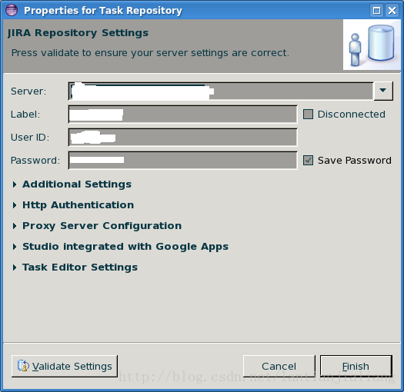Uncheck the Save Password checkbox
The image size is (404, 392).
click(x=308, y=161)
